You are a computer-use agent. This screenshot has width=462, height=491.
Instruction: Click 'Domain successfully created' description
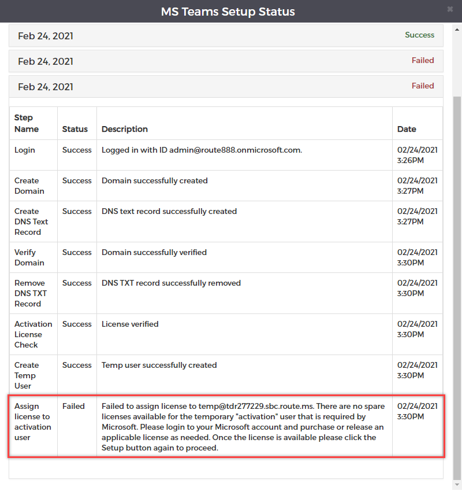(x=154, y=180)
